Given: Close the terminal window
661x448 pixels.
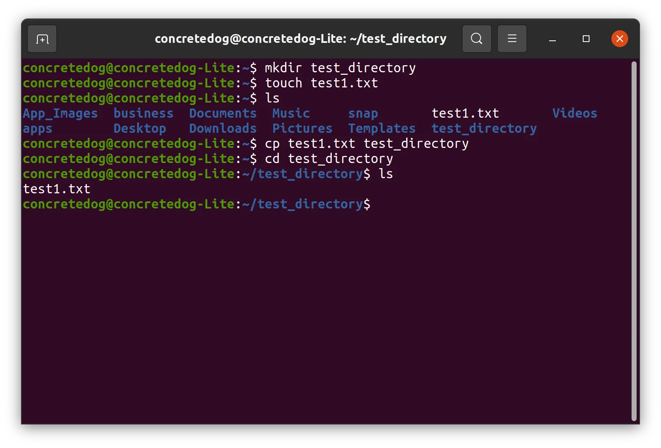Looking at the screenshot, I should point(619,39).
